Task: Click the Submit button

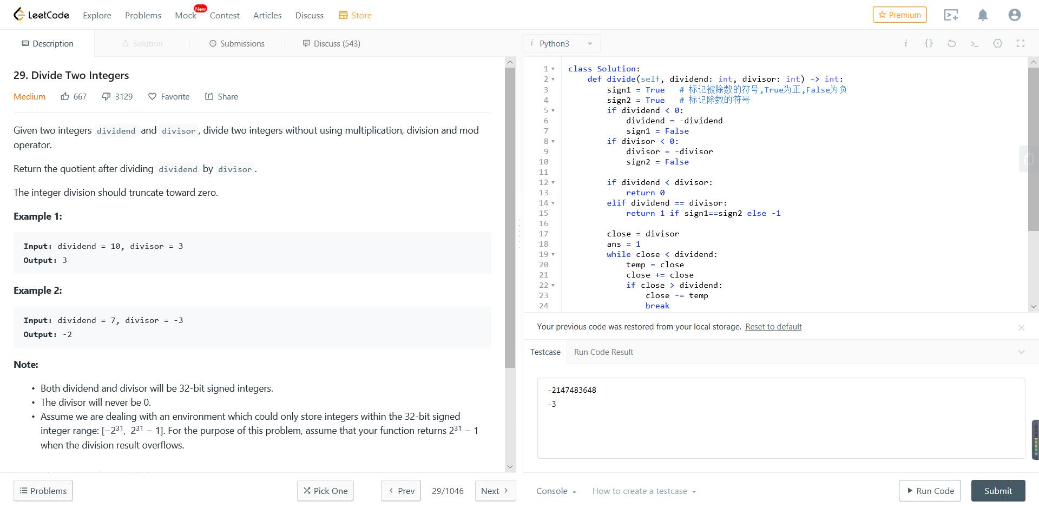Action: tap(998, 491)
